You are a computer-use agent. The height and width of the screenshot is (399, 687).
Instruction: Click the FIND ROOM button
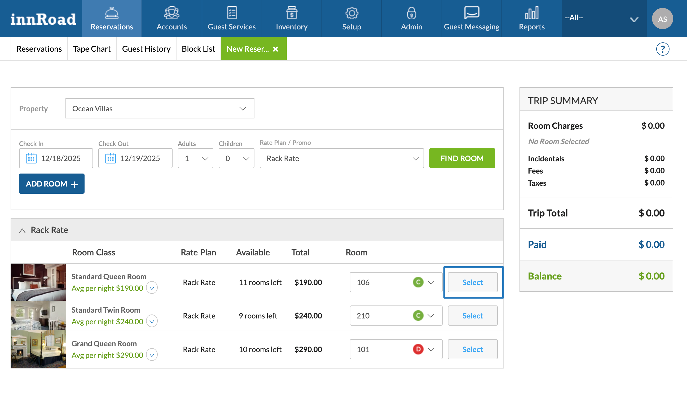coord(462,158)
